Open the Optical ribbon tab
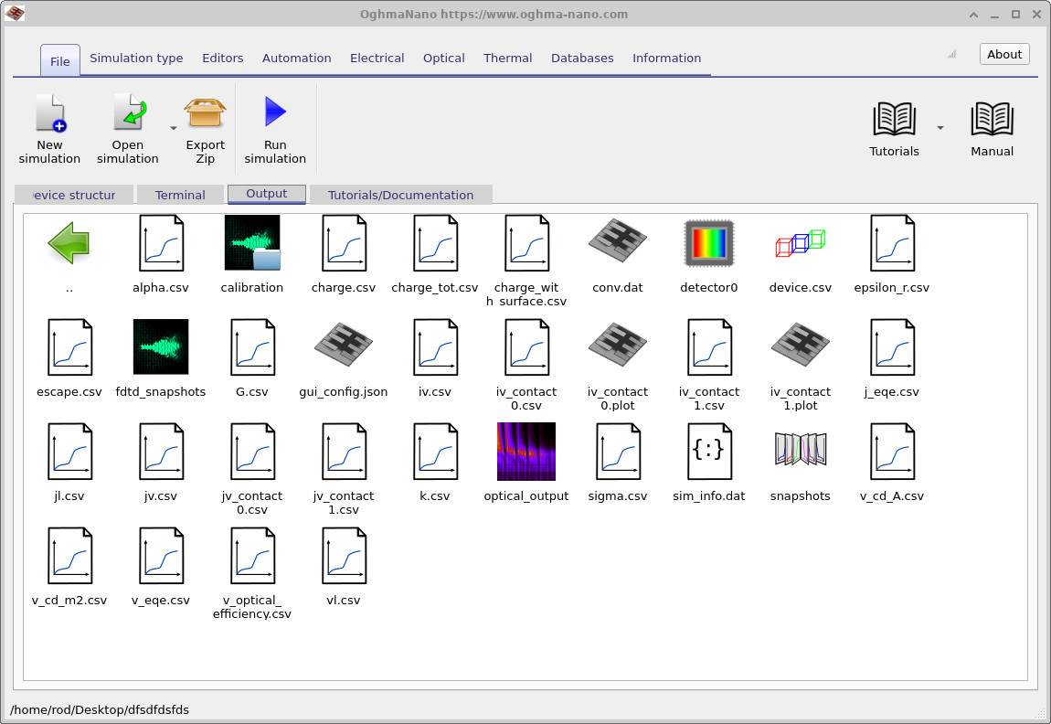1051x724 pixels. 444,59
